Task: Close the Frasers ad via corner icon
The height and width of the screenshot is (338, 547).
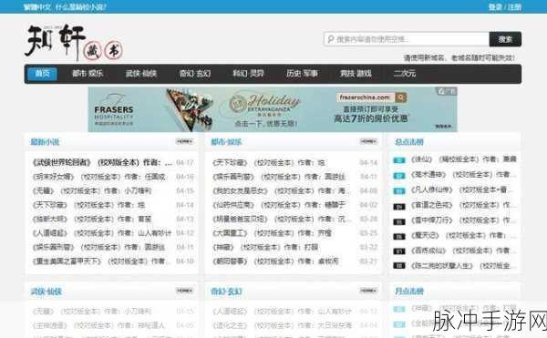Action: coord(447,91)
